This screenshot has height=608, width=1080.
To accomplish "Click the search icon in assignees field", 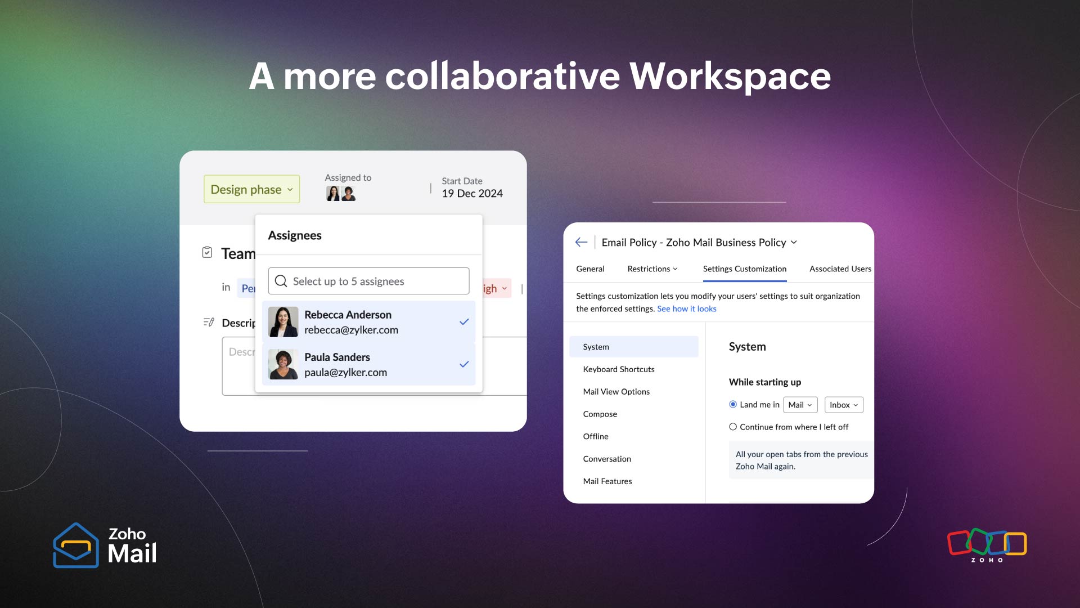I will click(281, 281).
